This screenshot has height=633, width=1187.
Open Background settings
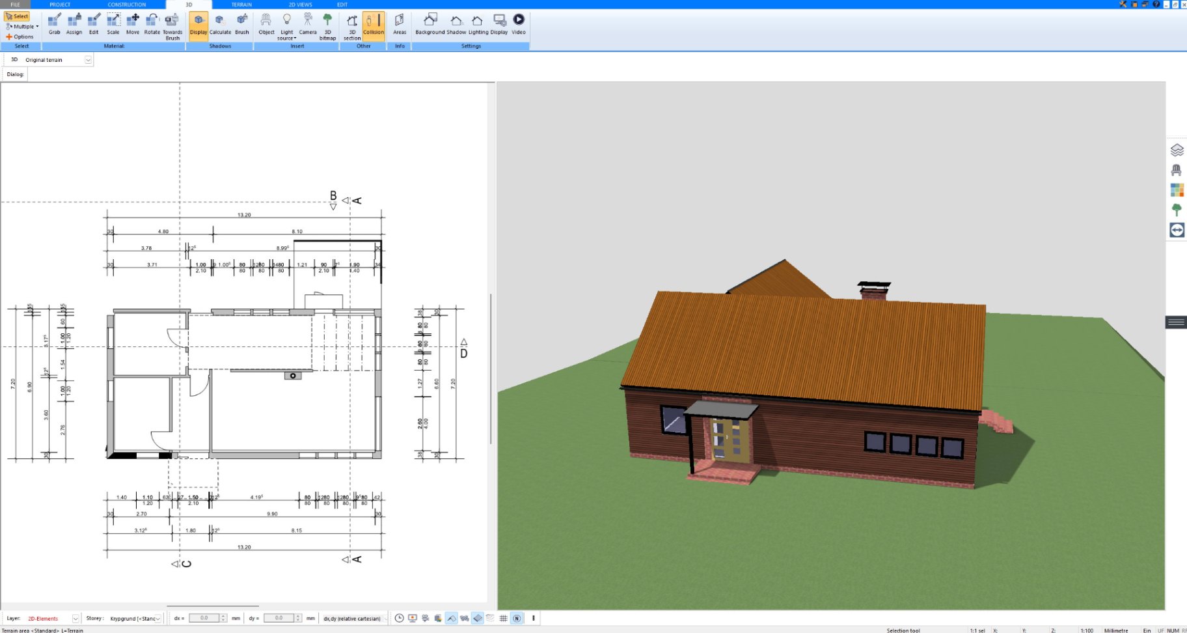(430, 24)
